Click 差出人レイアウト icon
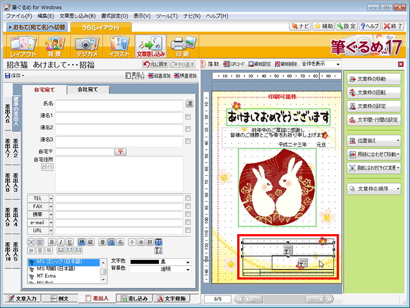This screenshot has height=308, width=410. tap(135, 75)
